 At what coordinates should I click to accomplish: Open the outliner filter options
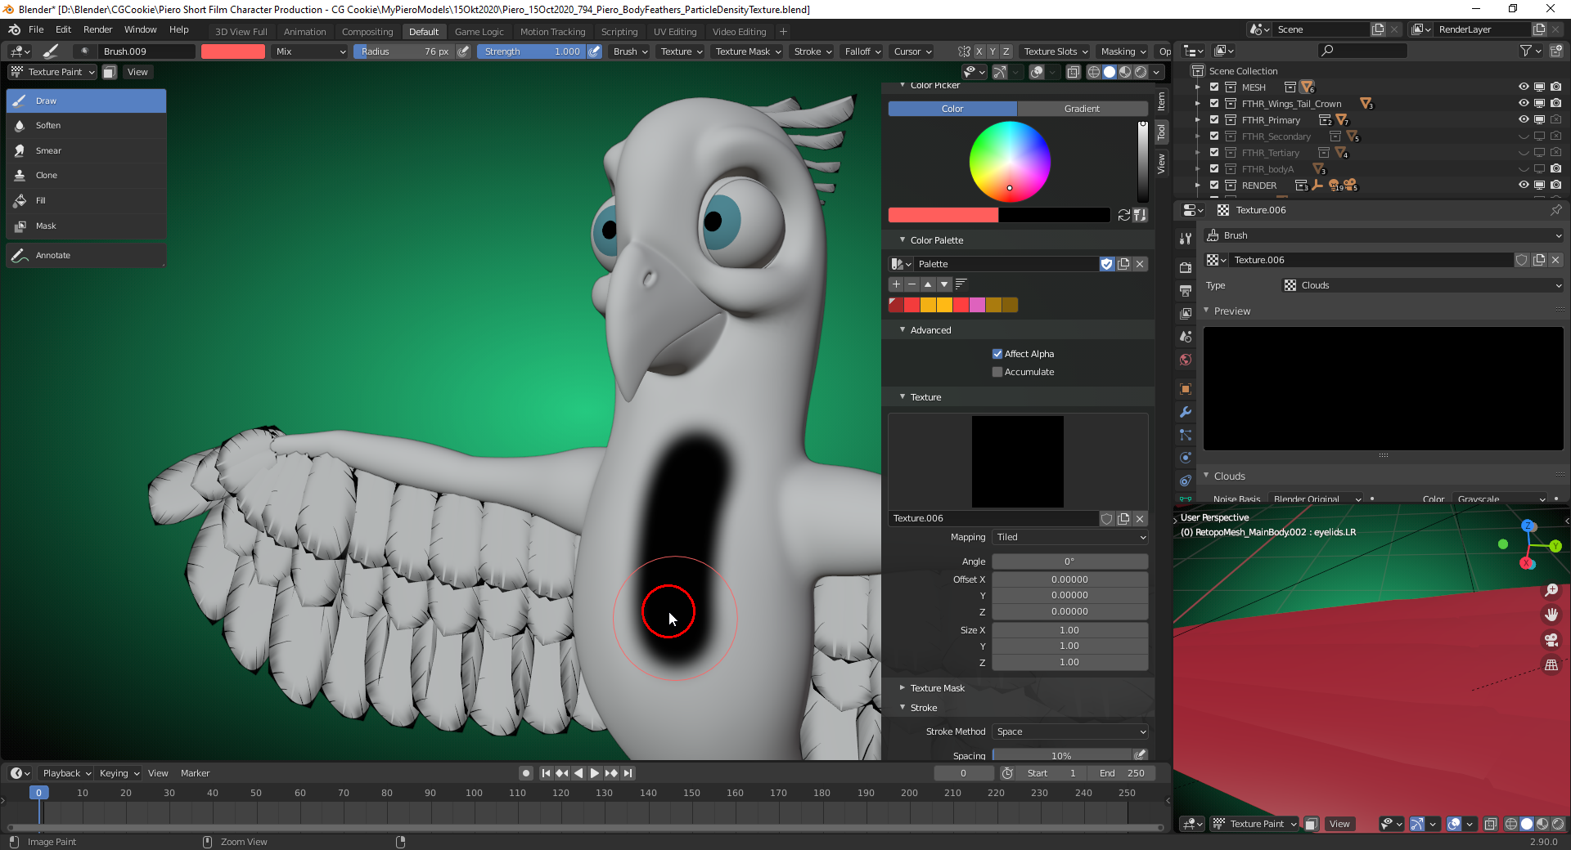1530,51
